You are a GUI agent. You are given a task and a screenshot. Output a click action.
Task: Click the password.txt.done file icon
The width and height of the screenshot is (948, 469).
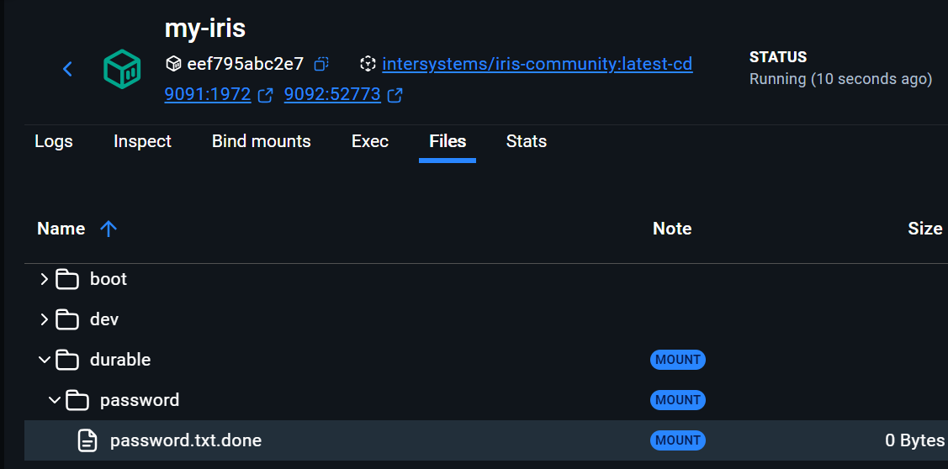pos(87,440)
